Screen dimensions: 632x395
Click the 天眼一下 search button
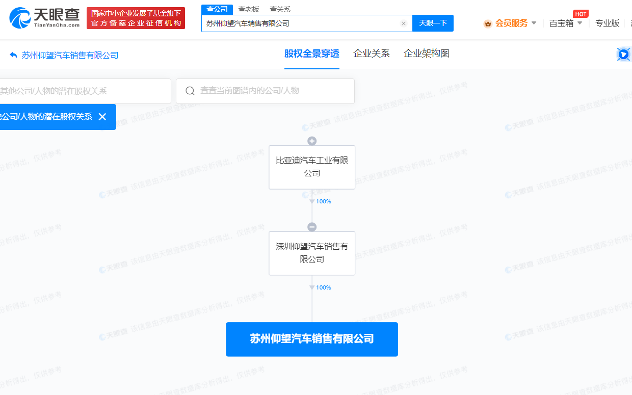(433, 23)
